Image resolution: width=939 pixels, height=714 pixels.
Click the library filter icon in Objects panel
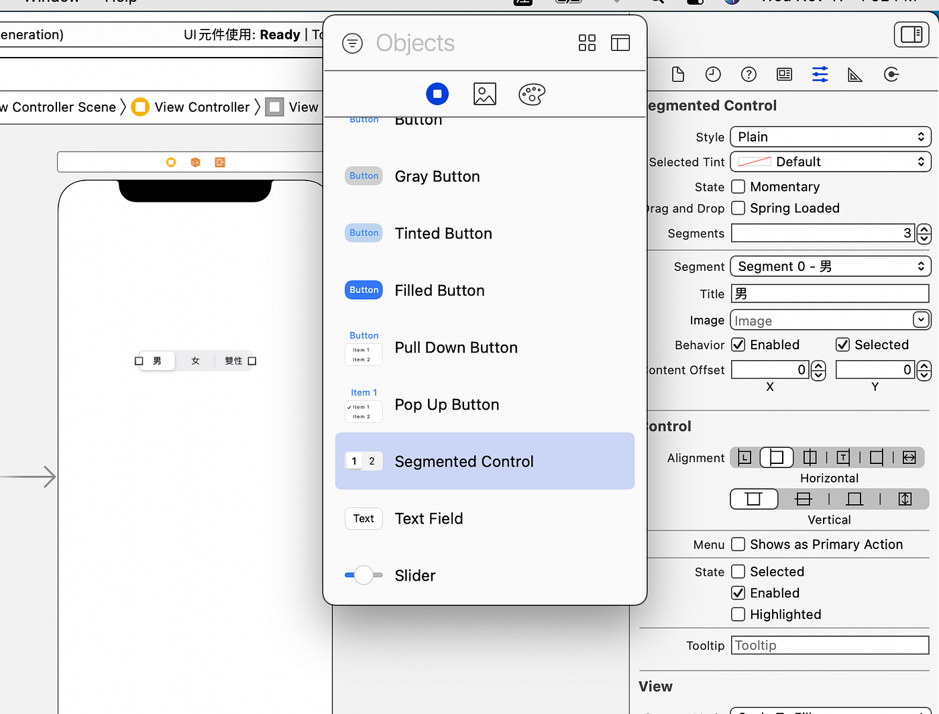pyautogui.click(x=352, y=43)
